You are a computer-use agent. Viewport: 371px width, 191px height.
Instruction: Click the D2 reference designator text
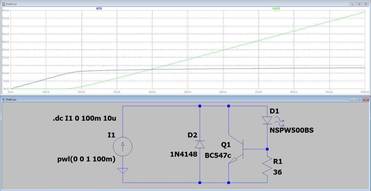click(x=192, y=135)
